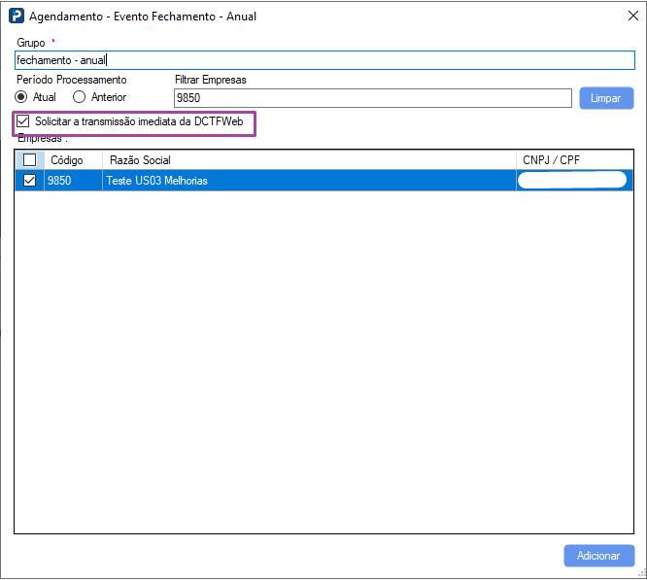Select the Teste US03 Melhorias row
Viewport: 647px width, 580px height.
tap(157, 181)
